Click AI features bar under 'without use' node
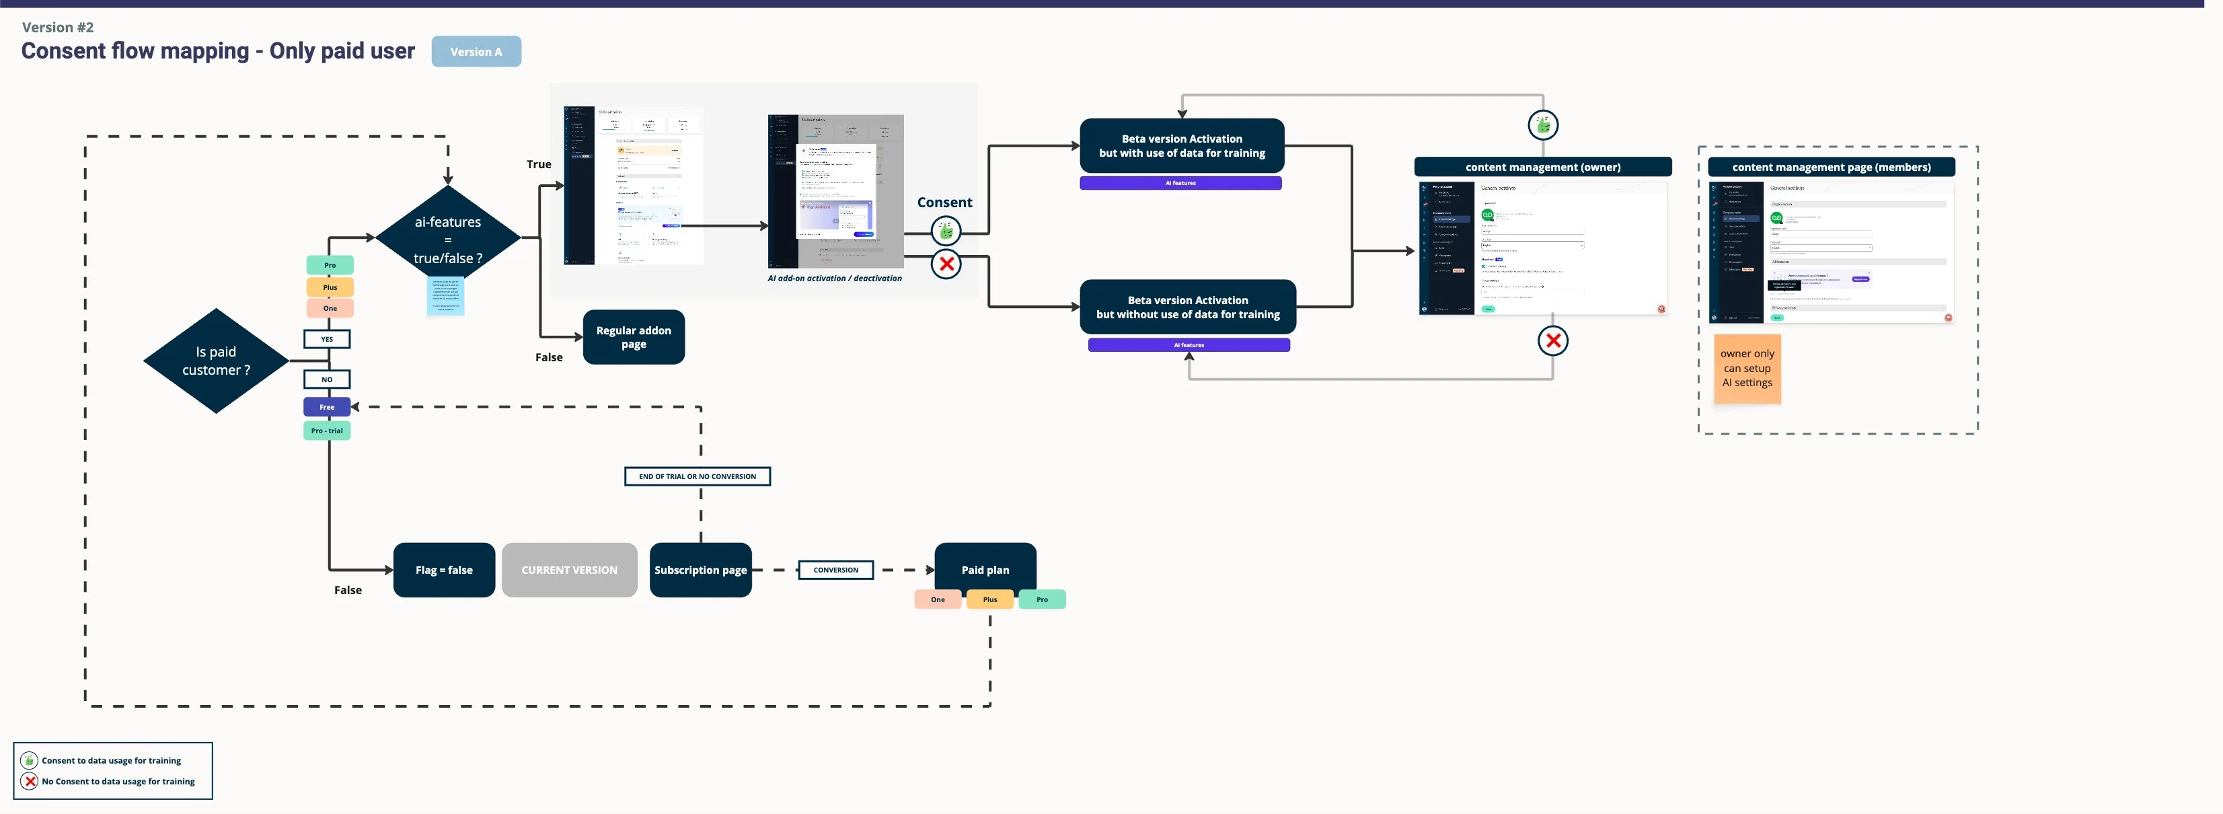2223x814 pixels. coord(1189,345)
